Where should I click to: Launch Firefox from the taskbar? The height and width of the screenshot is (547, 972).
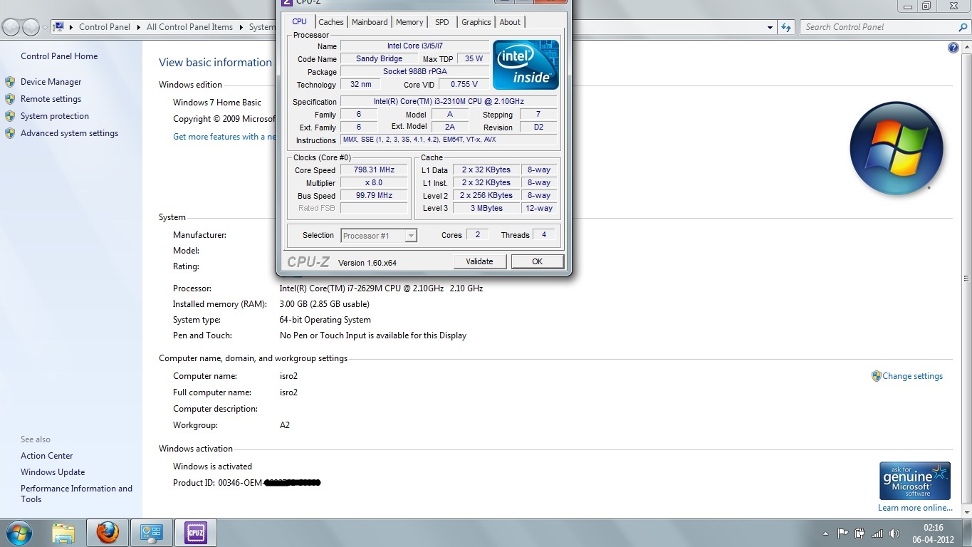(x=107, y=533)
